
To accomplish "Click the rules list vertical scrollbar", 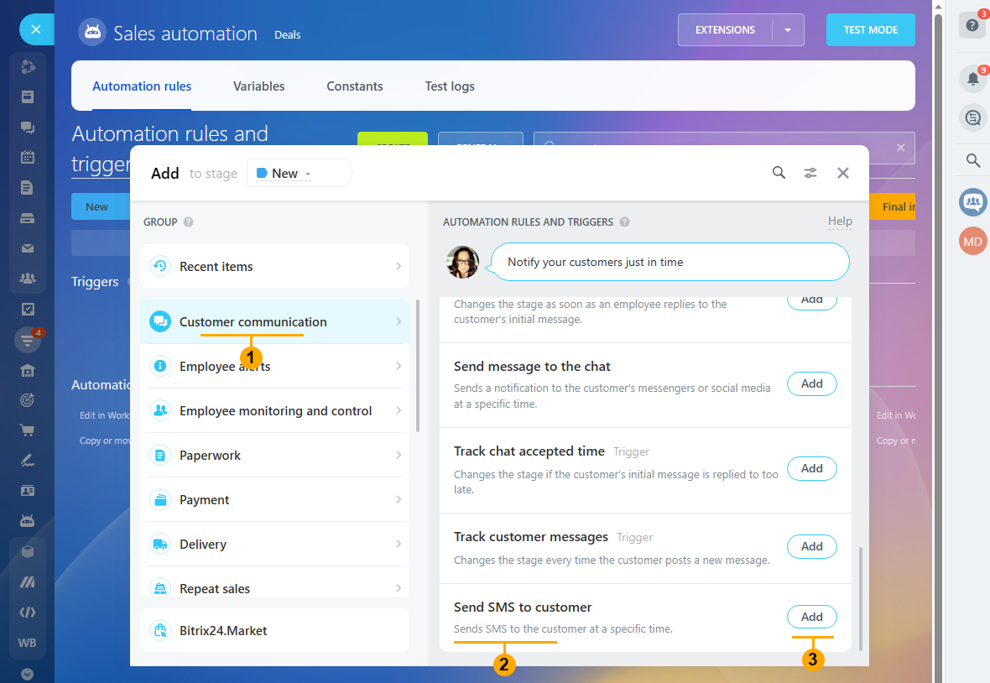I will pyautogui.click(x=860, y=599).
